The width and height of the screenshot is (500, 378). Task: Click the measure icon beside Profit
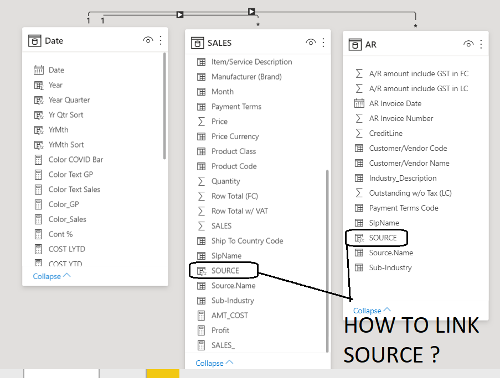[201, 330]
